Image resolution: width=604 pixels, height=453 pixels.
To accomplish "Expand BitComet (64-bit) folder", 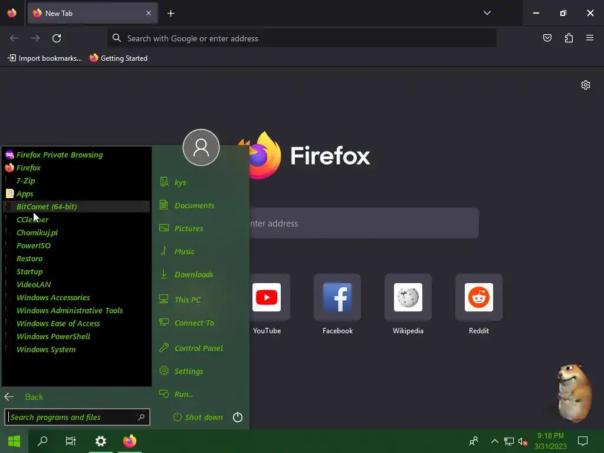I will point(77,206).
